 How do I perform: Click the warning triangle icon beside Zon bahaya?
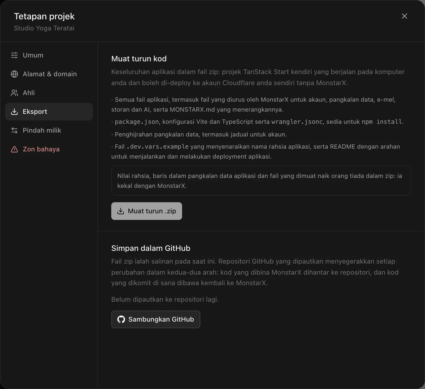coord(14,149)
